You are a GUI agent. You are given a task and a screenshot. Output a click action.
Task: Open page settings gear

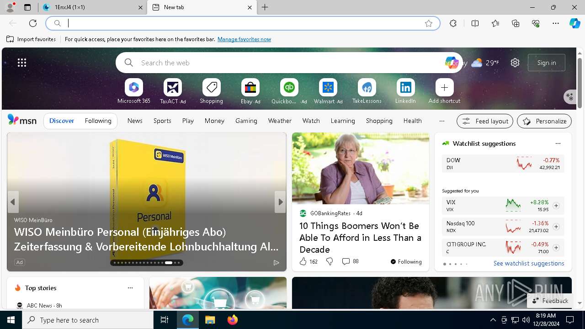point(515,63)
